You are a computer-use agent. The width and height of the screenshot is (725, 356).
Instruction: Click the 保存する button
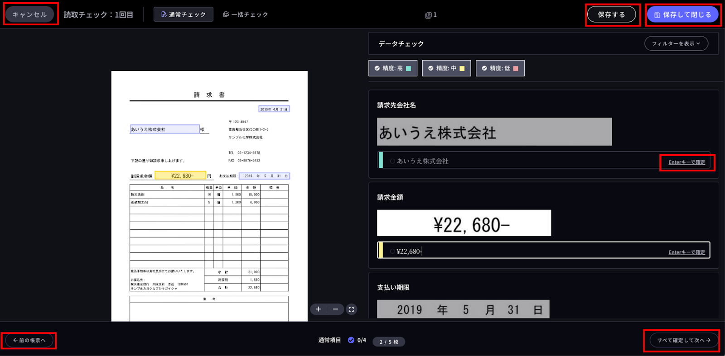611,15
